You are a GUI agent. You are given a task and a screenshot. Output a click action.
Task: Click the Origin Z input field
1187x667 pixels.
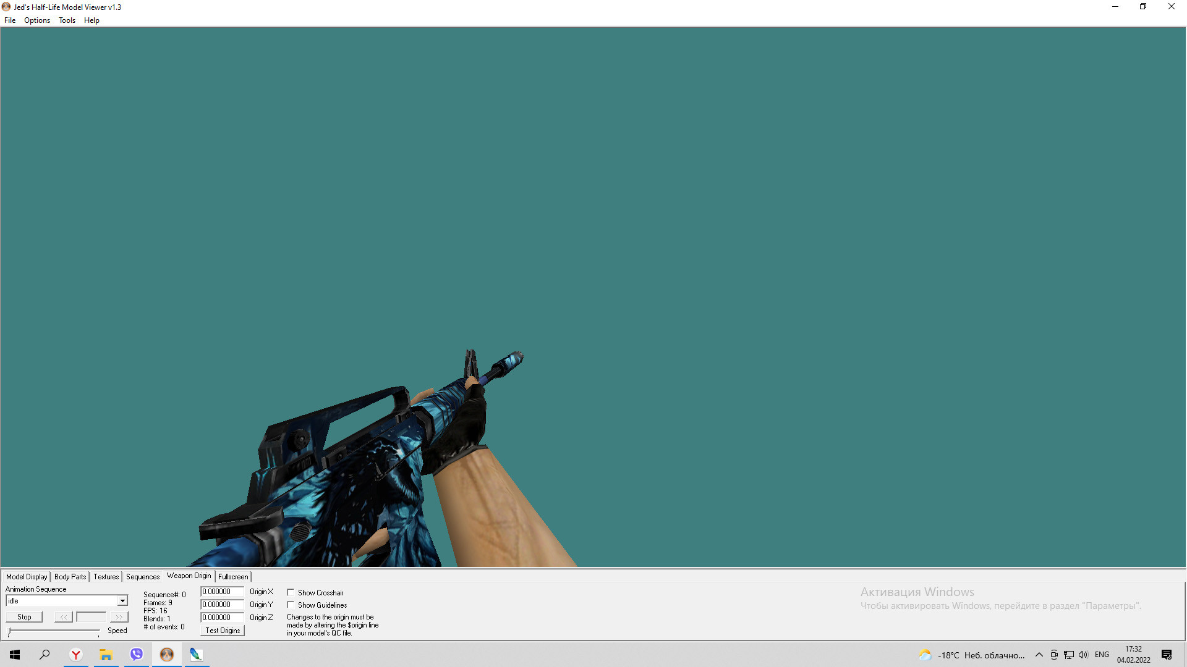pos(222,618)
